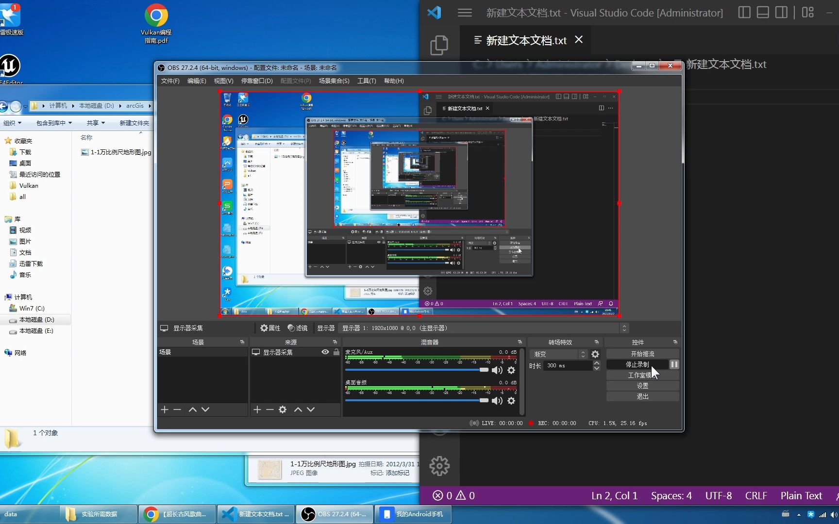The image size is (839, 524).
Task: Open OBS 视图(V) menu
Action: point(223,81)
